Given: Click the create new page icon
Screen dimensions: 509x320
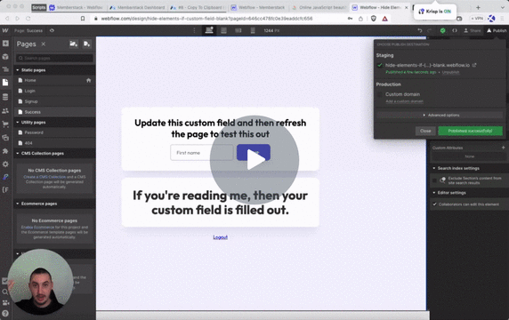Looking at the screenshot, I should click(x=86, y=44).
